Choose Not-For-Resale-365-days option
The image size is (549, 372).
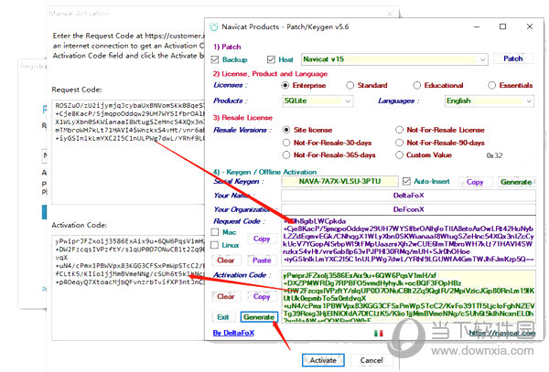click(x=286, y=154)
